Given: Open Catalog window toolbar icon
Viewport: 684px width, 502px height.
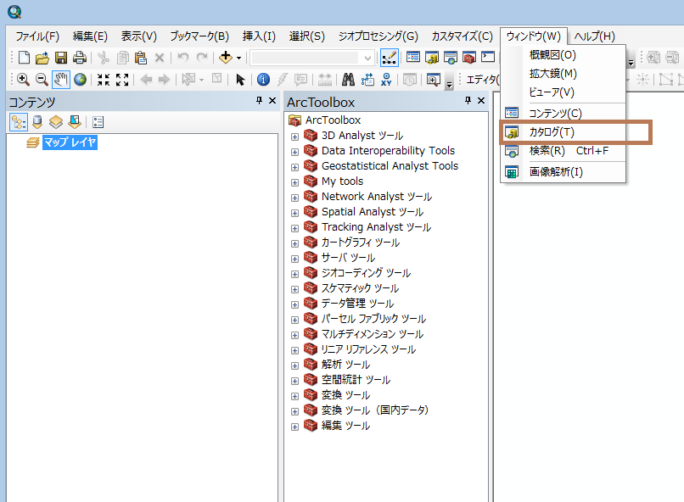Looking at the screenshot, I should pos(432,58).
